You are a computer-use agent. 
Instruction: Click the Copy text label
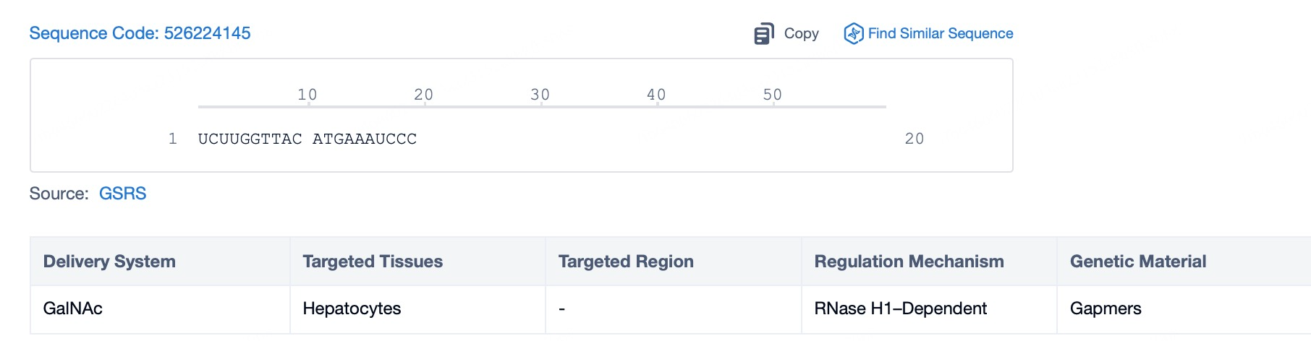[x=801, y=33]
